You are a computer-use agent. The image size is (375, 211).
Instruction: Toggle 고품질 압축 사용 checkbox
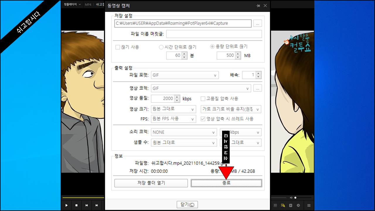pos(203,99)
